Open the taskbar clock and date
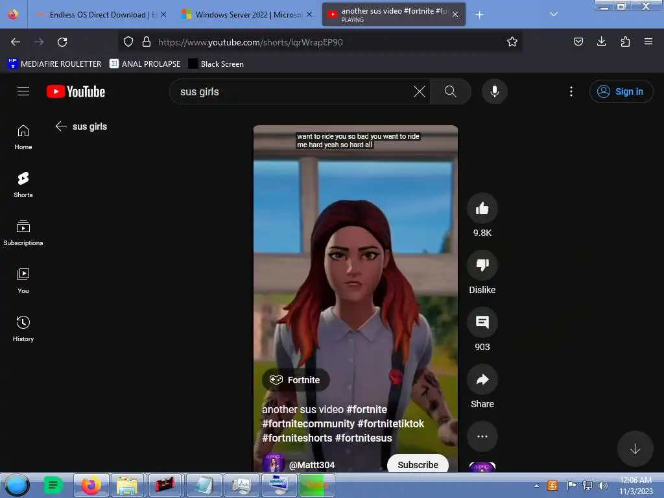 [635, 486]
